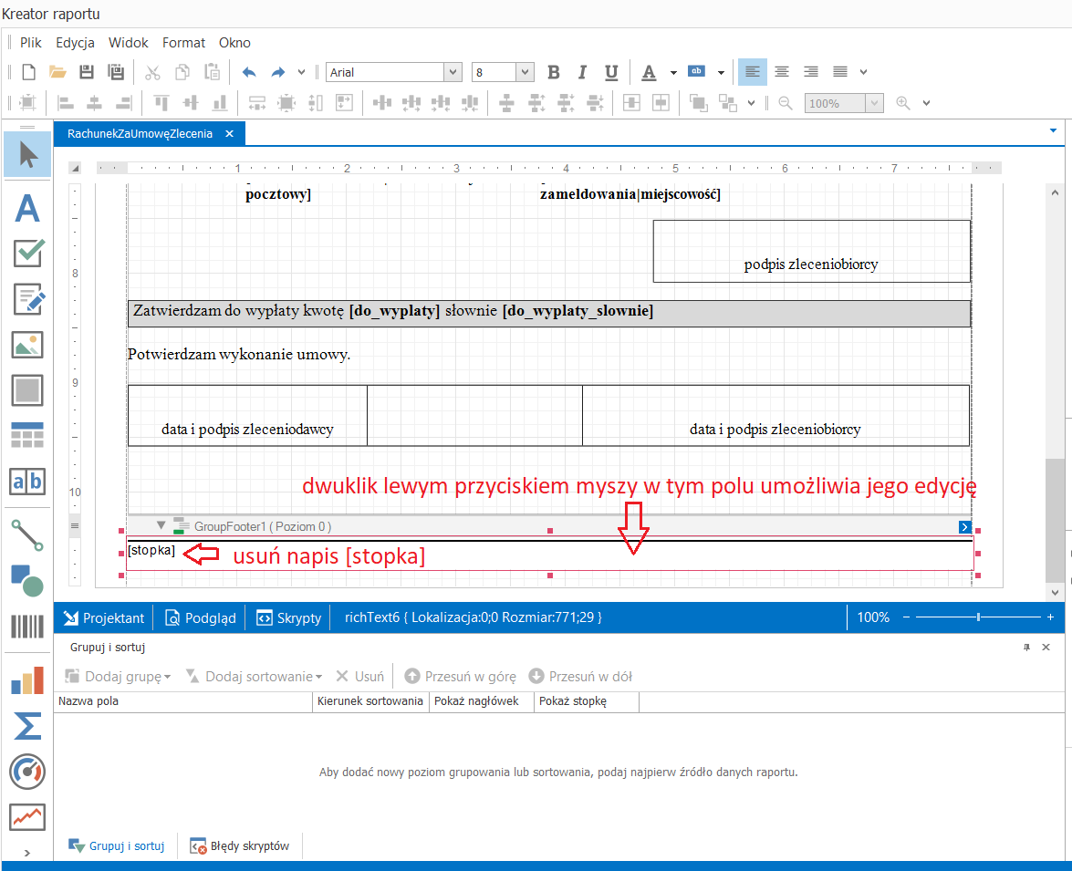
Task: Click the zoom slider in status bar
Action: pyautogui.click(x=978, y=617)
